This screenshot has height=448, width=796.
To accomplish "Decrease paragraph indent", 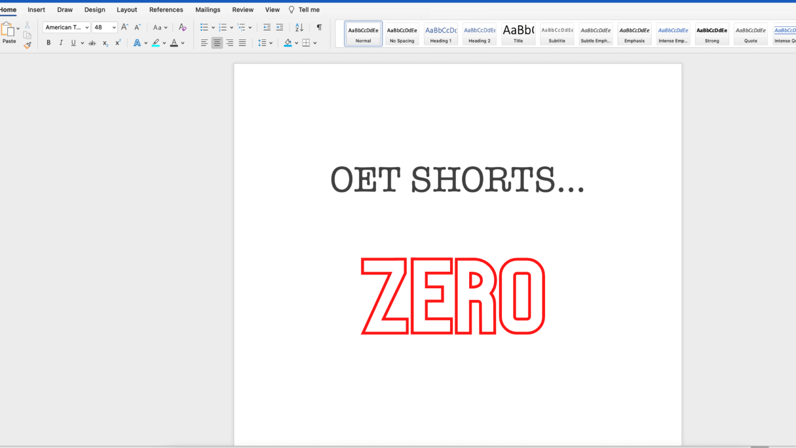I will coord(267,27).
